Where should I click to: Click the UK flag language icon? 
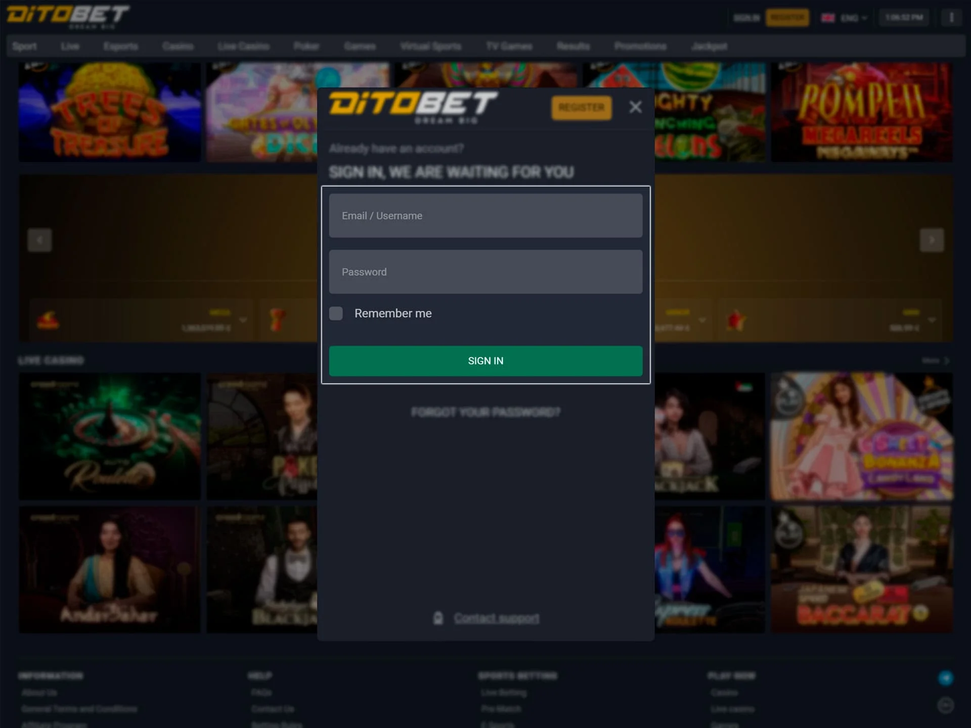[828, 17]
